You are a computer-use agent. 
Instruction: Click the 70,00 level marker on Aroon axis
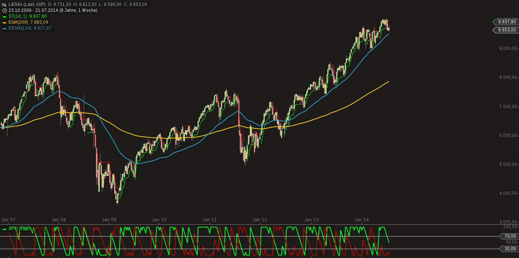pos(510,236)
